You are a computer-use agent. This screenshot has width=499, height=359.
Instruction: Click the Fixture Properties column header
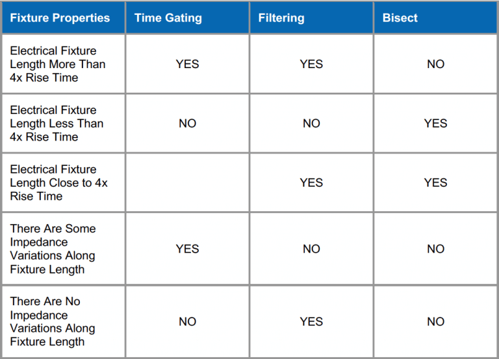[60, 17]
